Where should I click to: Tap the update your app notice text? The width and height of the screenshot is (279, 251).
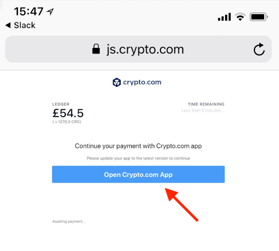point(138,158)
